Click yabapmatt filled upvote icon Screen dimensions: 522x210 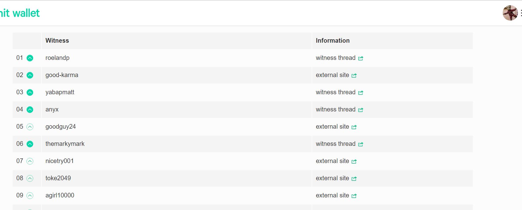coord(30,92)
